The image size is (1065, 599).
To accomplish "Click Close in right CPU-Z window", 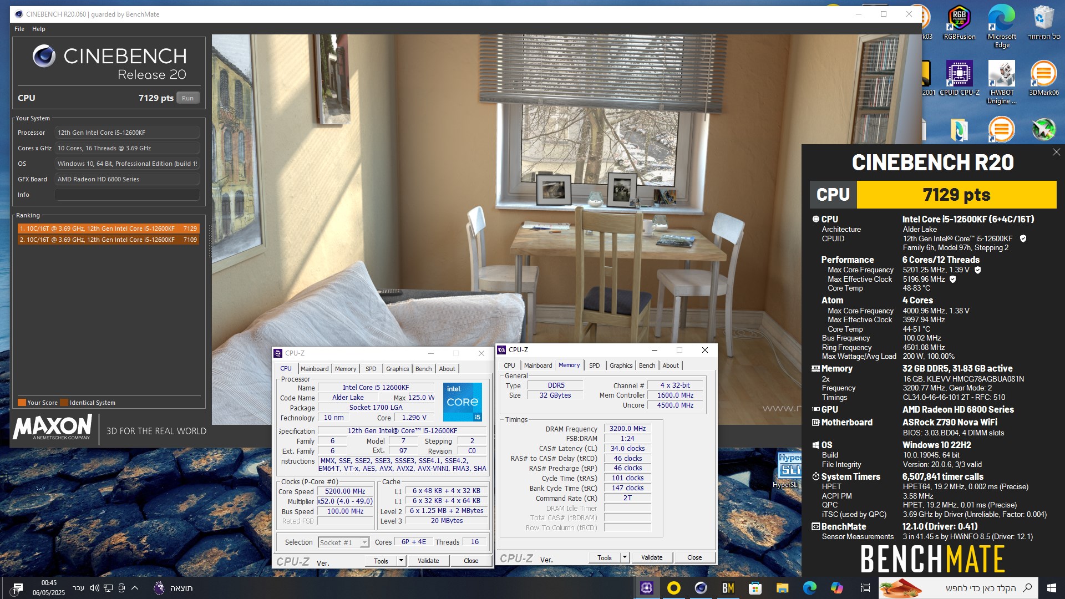I will click(x=694, y=557).
